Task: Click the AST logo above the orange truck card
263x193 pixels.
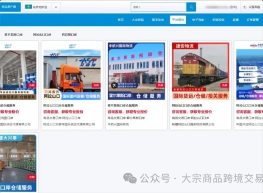Action: click(73, 46)
